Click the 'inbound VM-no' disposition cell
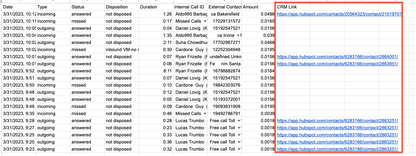Screen dimensions: 416x156 (121, 50)
